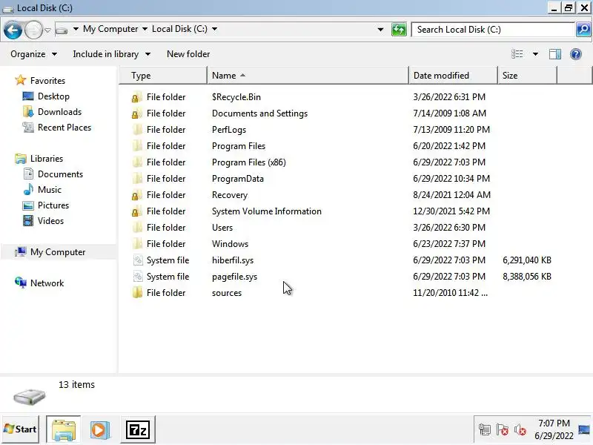Open recent pages dropdown next to Forward arrow
This screenshot has width=593, height=445.
[47, 30]
